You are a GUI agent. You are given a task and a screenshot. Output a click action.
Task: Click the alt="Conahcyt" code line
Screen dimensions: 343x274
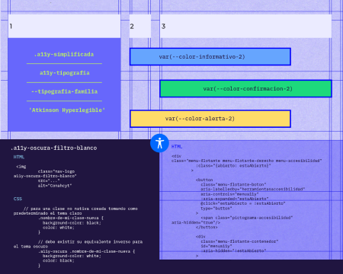[x=55, y=186]
